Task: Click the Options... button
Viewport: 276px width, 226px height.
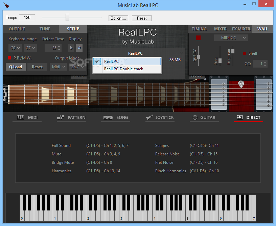Action: click(118, 18)
